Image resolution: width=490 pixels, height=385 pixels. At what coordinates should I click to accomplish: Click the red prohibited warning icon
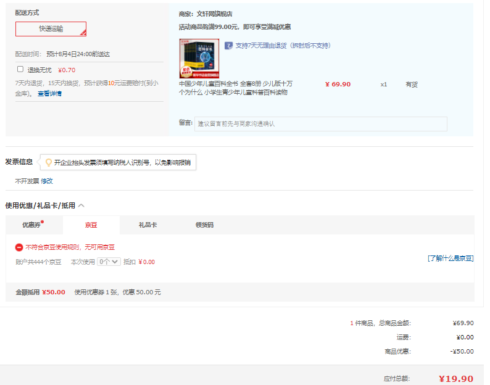tap(19, 247)
